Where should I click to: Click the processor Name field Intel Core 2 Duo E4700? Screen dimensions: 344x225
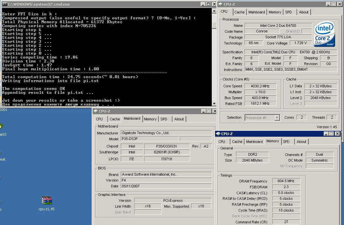(278, 26)
